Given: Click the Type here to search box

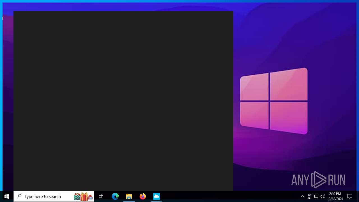Looking at the screenshot, I should click(x=54, y=196).
